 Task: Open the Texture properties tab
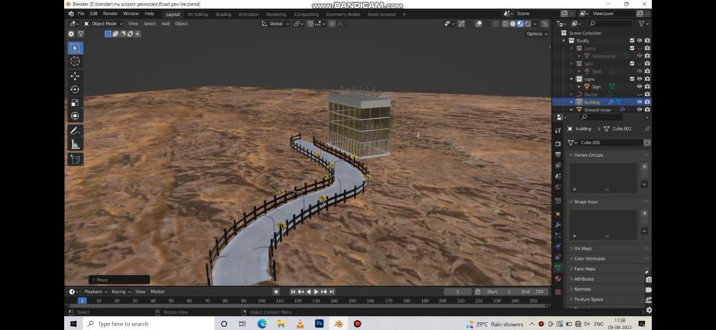click(558, 292)
